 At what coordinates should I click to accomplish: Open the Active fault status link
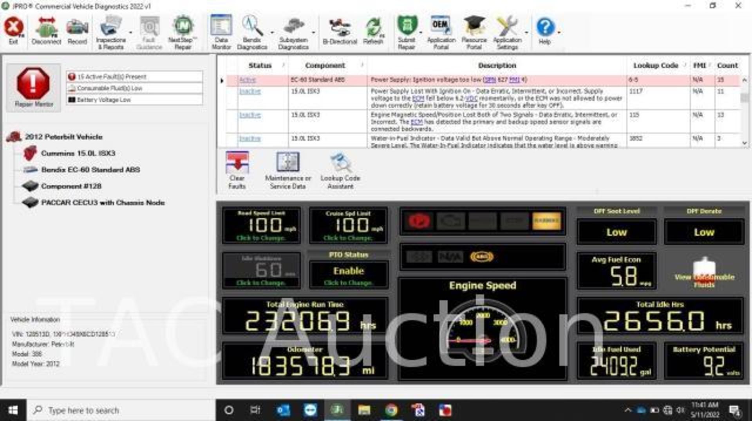pos(248,80)
